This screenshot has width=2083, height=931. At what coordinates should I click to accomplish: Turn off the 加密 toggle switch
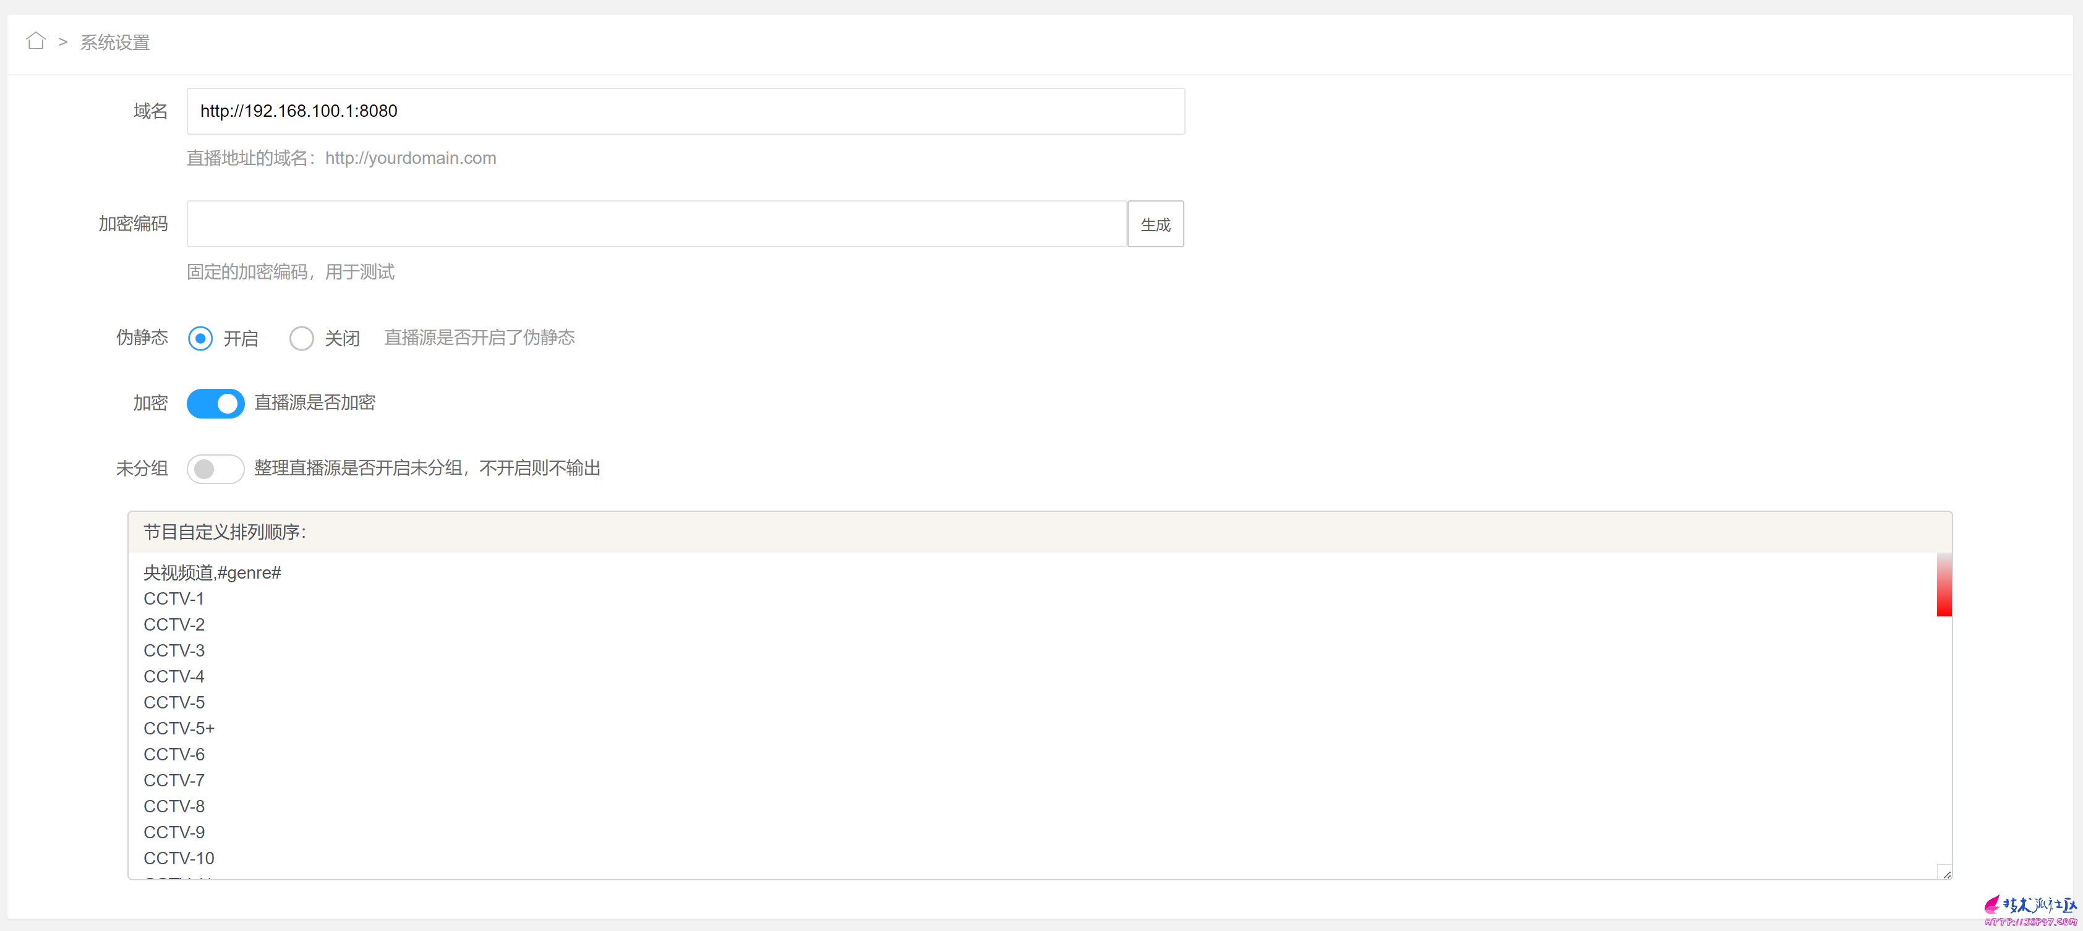point(215,403)
